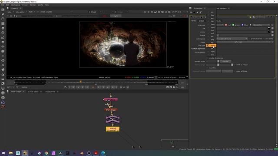278x156 pixels.
Task: Click the proxy browse folder icon
Action: tap(269, 32)
